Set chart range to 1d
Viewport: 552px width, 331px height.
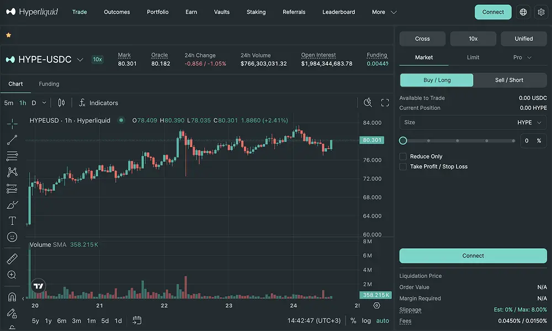point(118,321)
